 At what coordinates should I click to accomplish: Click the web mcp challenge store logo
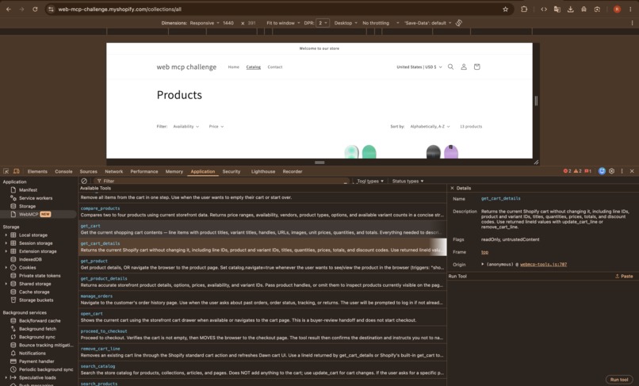(186, 67)
